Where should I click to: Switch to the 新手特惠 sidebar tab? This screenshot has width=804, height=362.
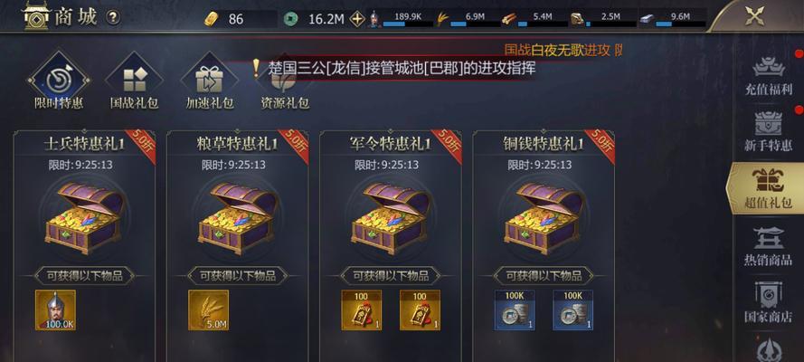tap(768, 132)
